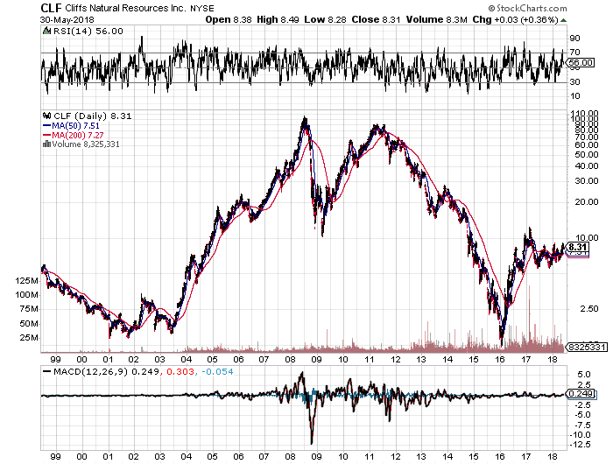Image resolution: width=613 pixels, height=464 pixels.
Task: Click the RSI(14) 56.00 legend label
Action: 88,32
